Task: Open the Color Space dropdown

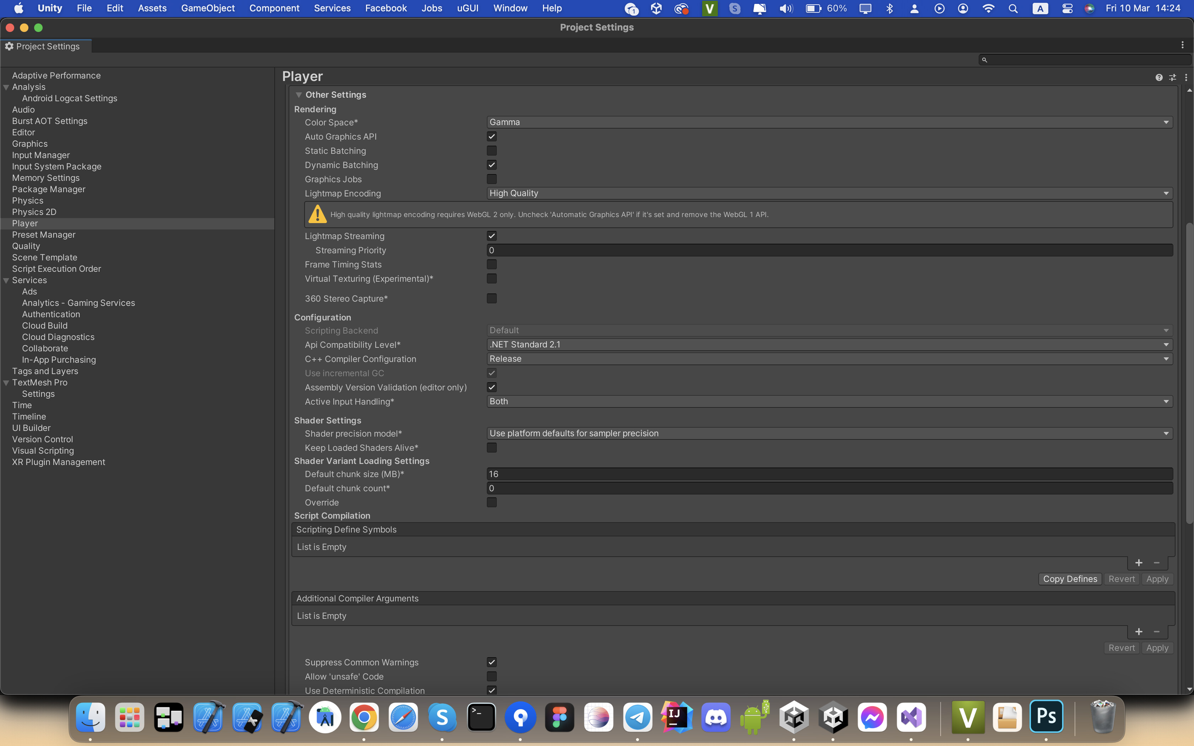Action: [x=829, y=122]
